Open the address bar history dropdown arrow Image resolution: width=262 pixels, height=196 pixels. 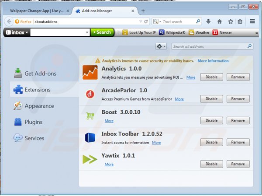click(141, 21)
